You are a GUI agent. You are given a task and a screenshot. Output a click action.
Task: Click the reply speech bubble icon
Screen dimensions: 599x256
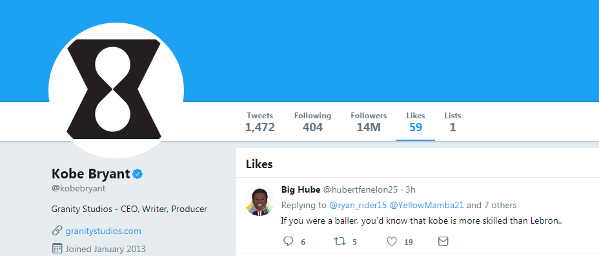click(288, 241)
